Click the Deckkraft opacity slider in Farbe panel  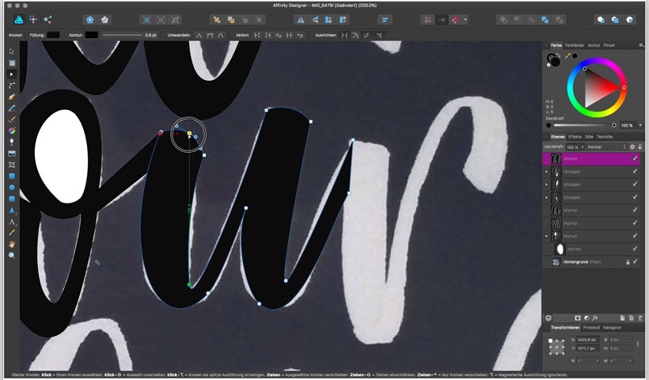[x=584, y=125]
